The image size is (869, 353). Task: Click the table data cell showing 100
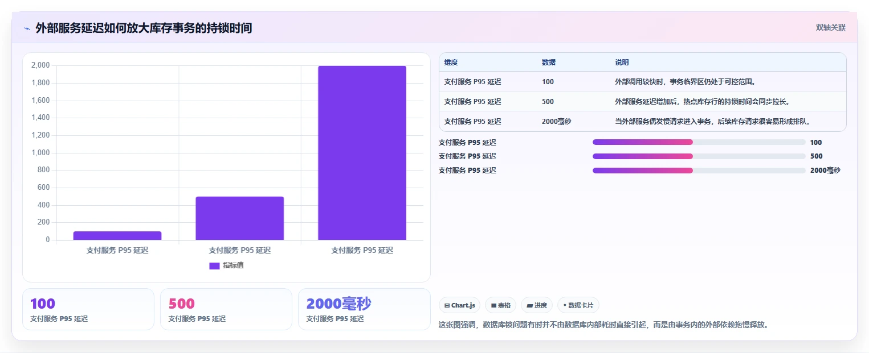click(548, 82)
